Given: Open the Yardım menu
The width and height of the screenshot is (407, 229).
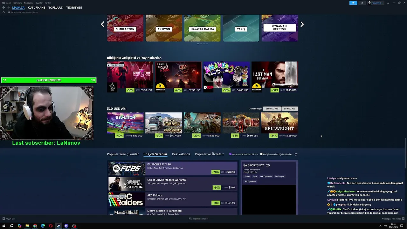Looking at the screenshot, I should (x=48, y=3).
